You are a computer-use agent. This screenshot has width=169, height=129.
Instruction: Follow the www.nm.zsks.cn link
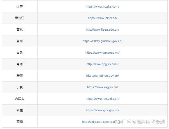tap(102, 99)
